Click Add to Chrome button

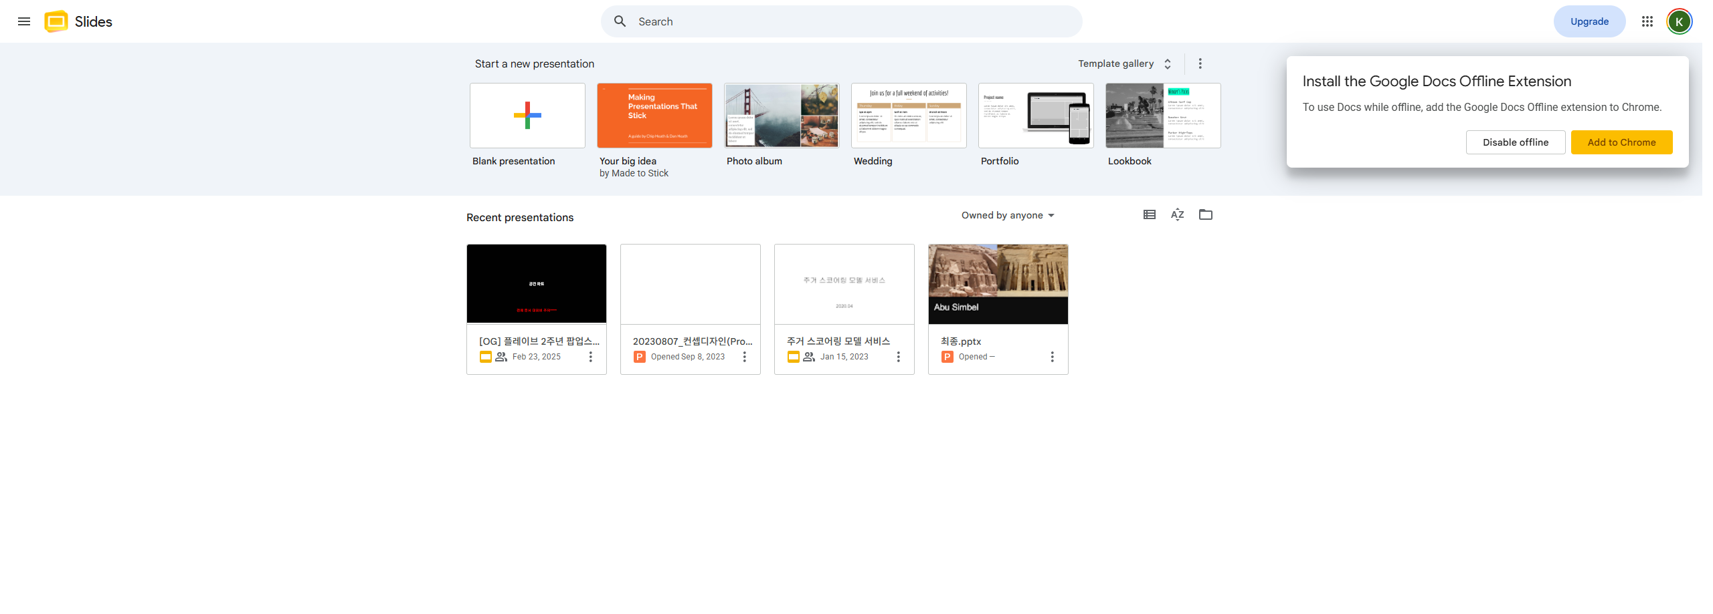(x=1621, y=142)
